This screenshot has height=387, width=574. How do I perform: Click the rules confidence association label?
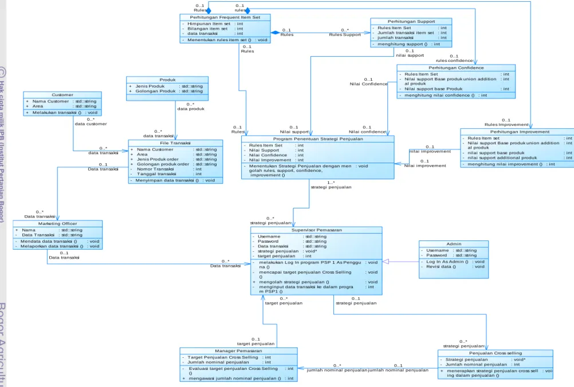pos(454,61)
